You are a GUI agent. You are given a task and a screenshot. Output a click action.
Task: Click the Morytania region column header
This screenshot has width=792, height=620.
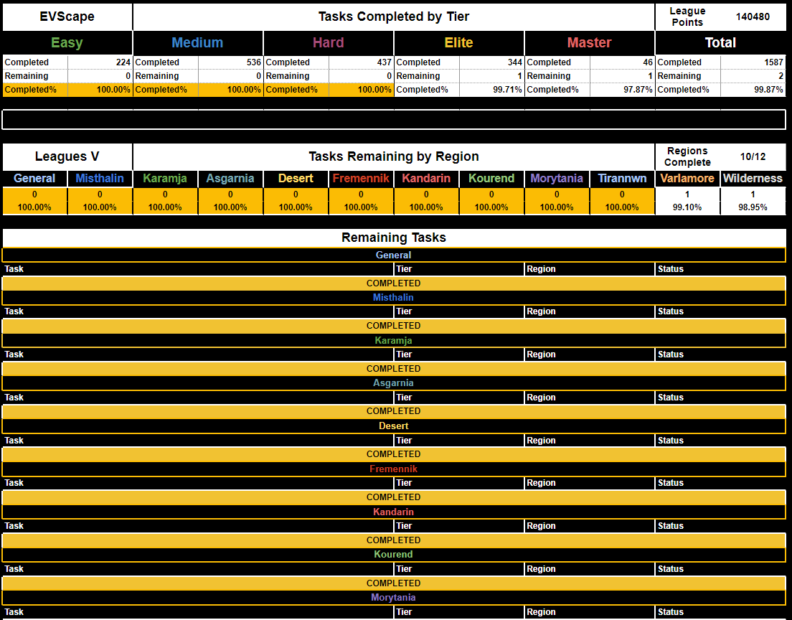pos(557,179)
